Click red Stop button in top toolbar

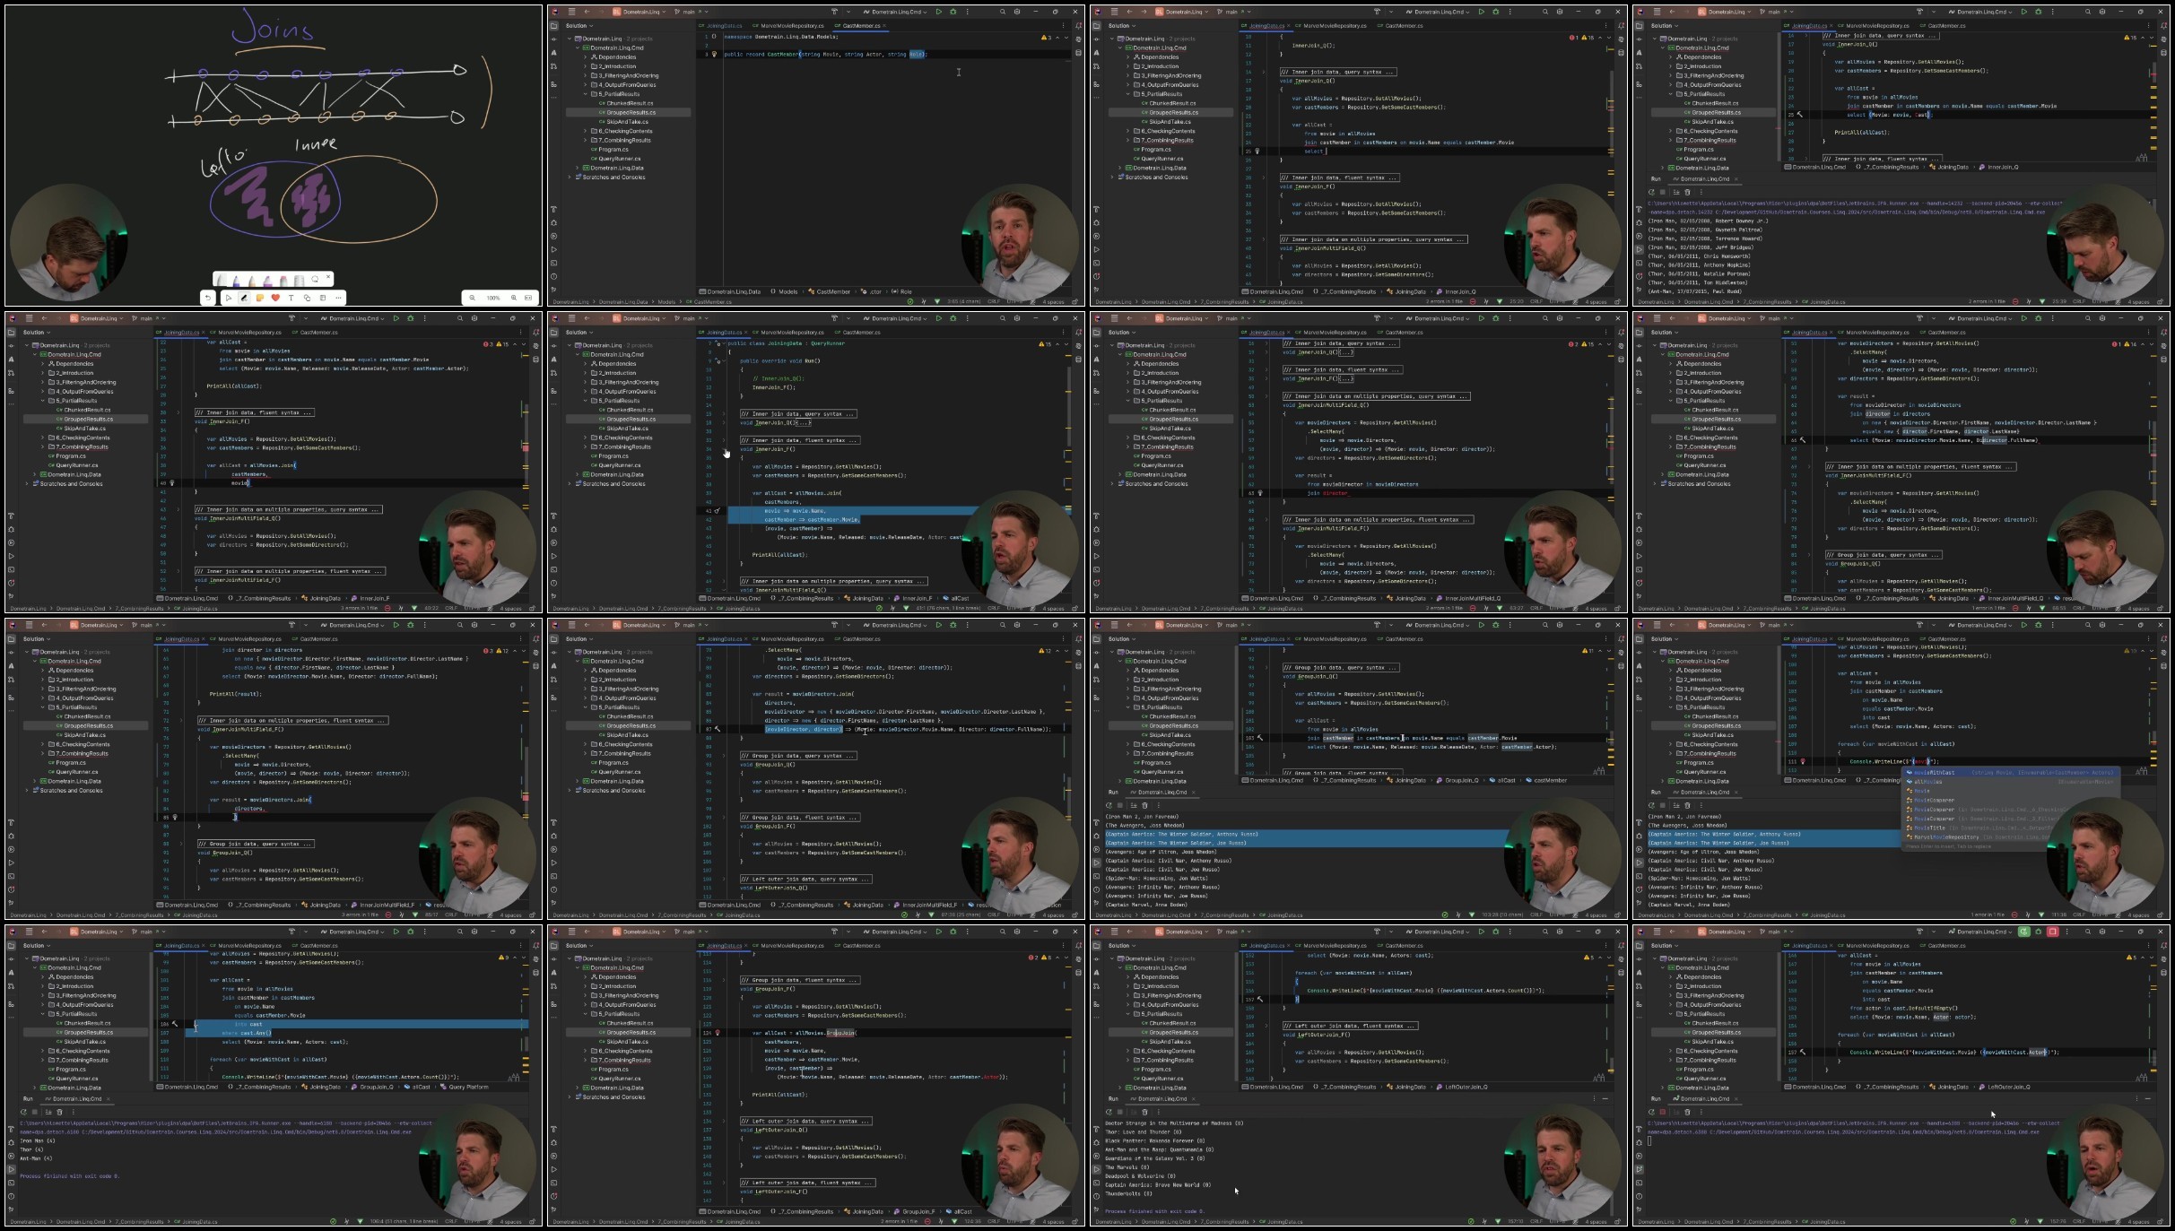[x=2052, y=932]
